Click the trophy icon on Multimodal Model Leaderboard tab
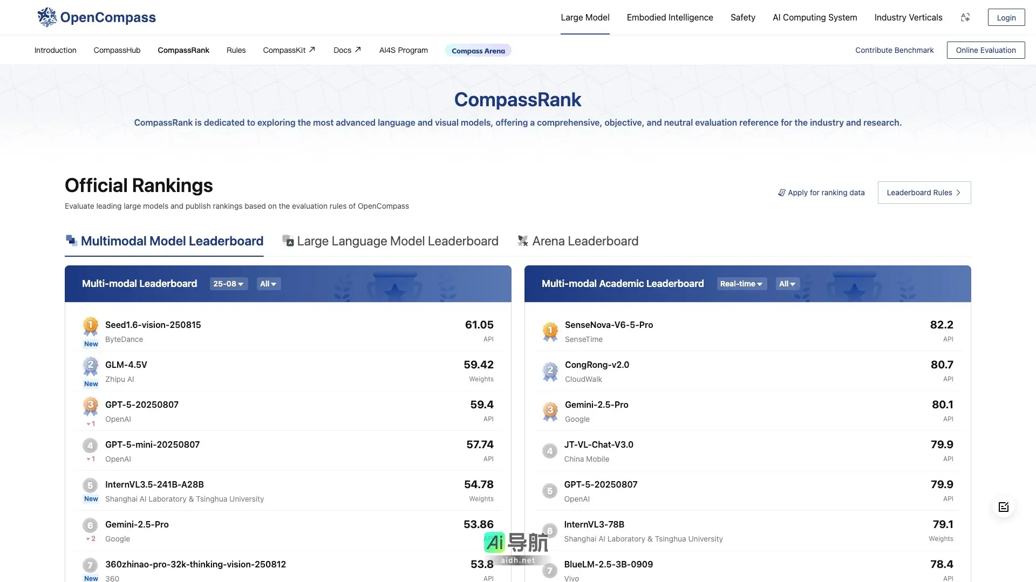This screenshot has height=582, width=1036. 71,240
